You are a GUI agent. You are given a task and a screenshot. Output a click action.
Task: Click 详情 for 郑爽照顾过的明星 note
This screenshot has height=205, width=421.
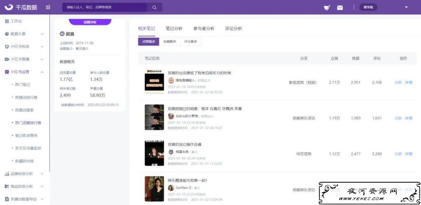408,118
